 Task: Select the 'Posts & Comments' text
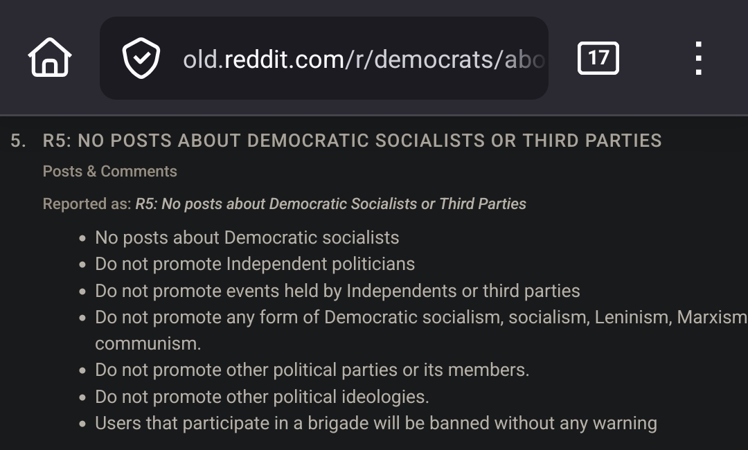click(110, 171)
